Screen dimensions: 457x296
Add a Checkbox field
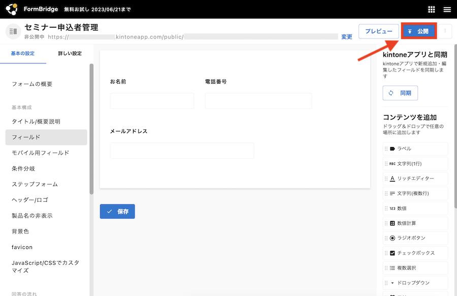coord(415,253)
